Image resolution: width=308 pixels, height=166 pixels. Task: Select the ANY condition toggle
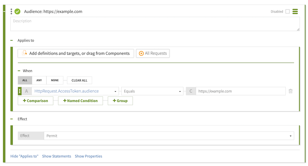click(x=39, y=80)
